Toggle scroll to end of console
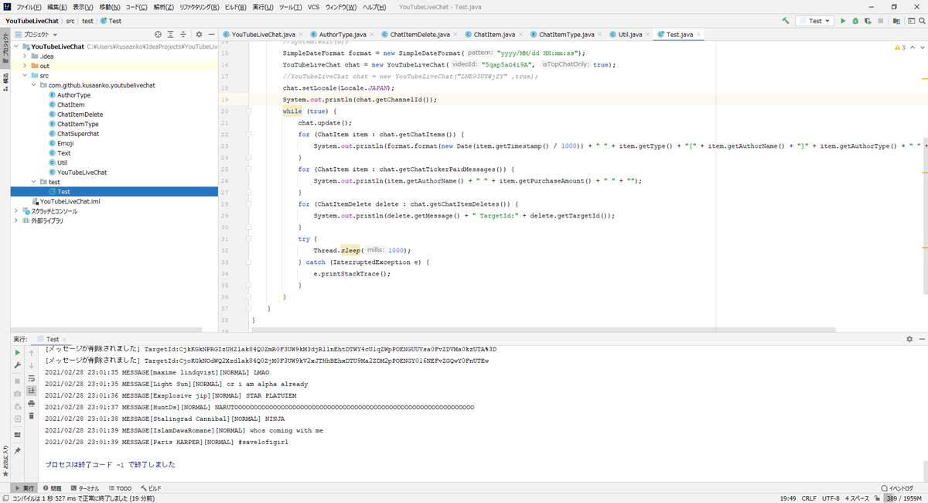The height and width of the screenshot is (503, 928). tap(32, 391)
